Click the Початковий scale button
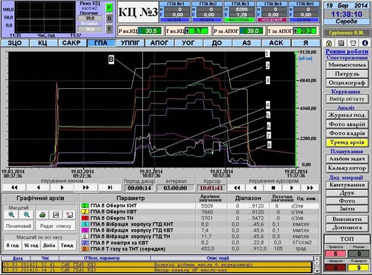 coord(18,226)
